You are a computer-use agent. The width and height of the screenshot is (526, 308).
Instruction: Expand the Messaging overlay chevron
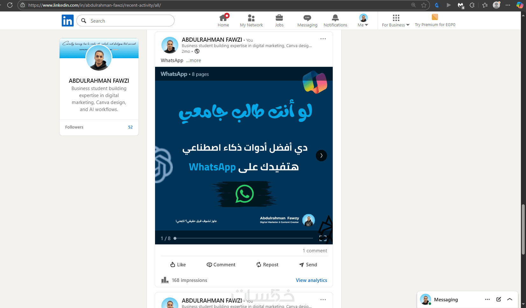510,299
